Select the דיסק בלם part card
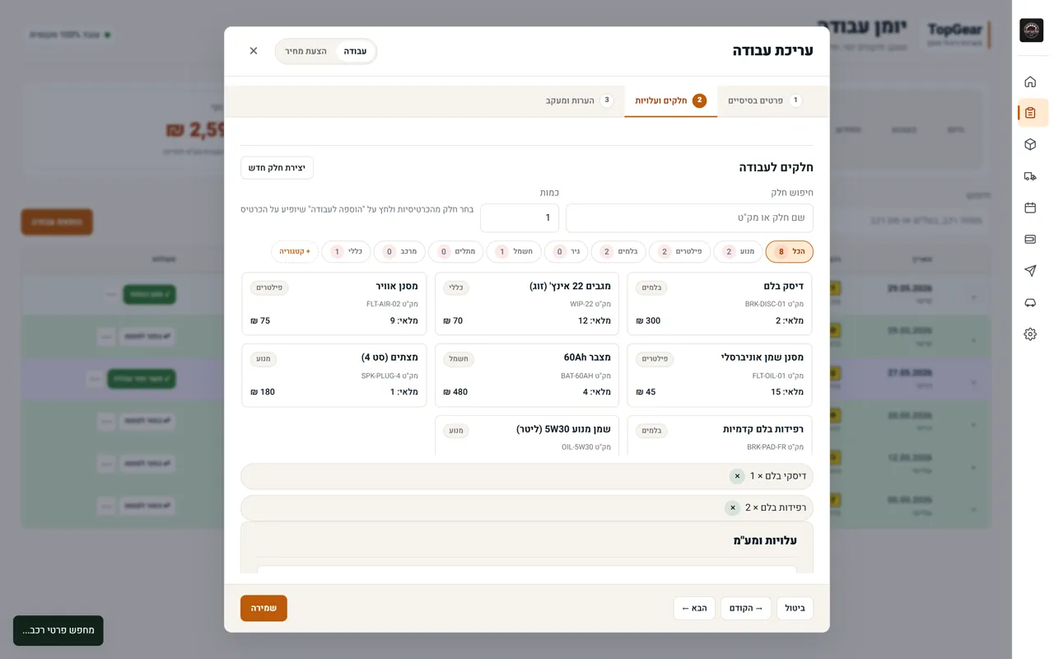Viewport: 1054px width, 659px height. click(720, 304)
